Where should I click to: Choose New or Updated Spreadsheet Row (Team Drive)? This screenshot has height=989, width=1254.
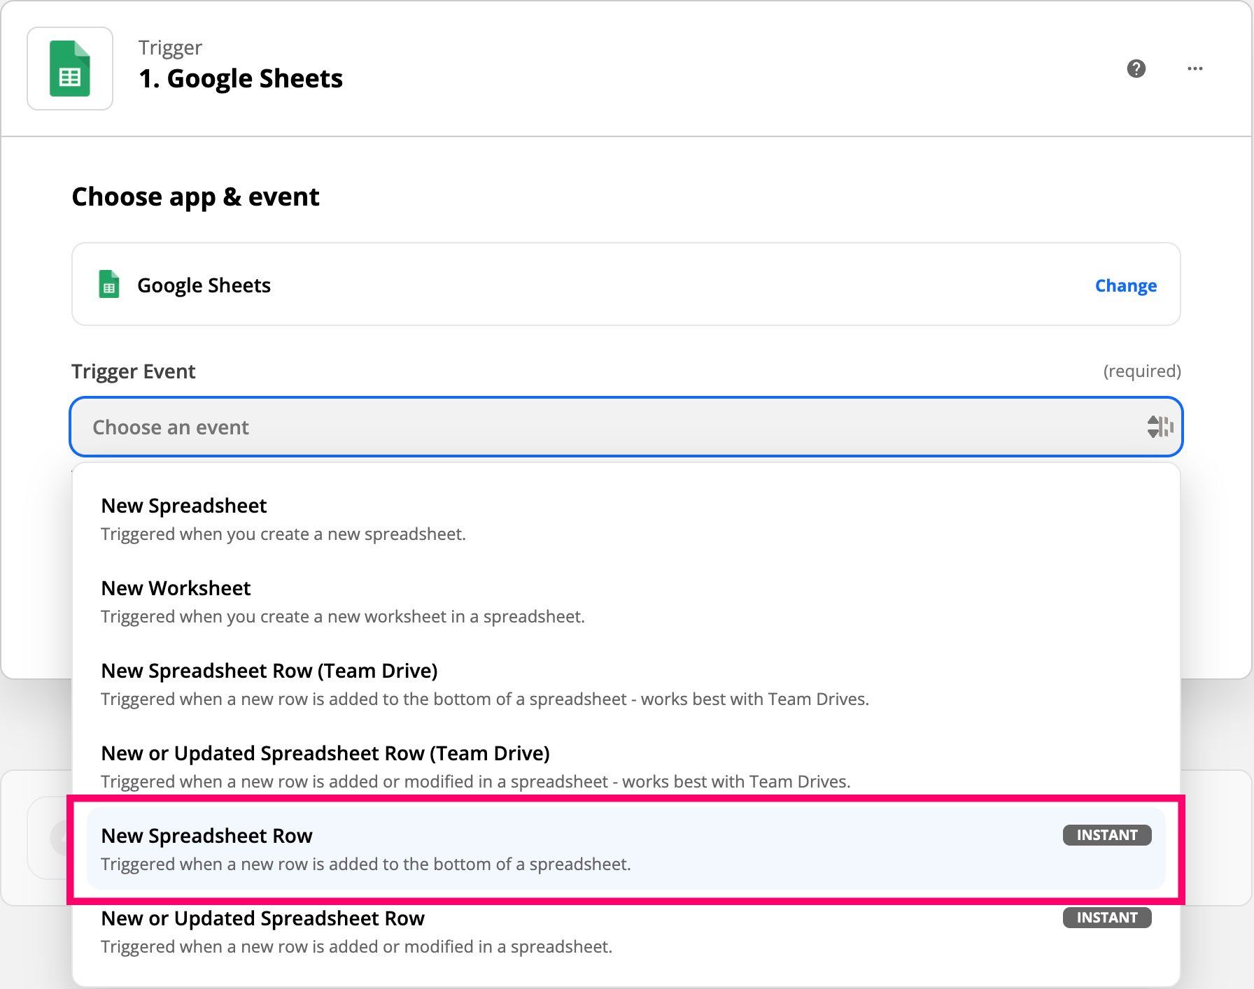(x=626, y=767)
